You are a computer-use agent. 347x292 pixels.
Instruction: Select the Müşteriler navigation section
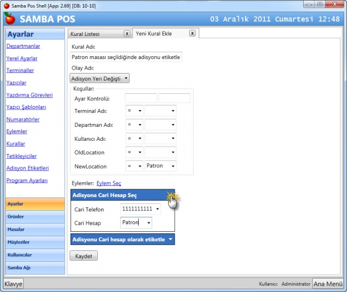[x=35, y=242]
